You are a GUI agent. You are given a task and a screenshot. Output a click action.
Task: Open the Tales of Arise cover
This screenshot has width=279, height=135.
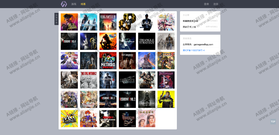click(x=147, y=61)
